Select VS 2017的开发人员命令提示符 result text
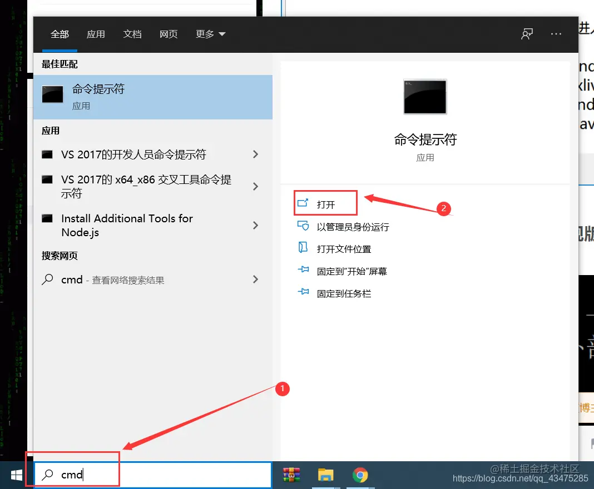The image size is (594, 489). click(133, 154)
